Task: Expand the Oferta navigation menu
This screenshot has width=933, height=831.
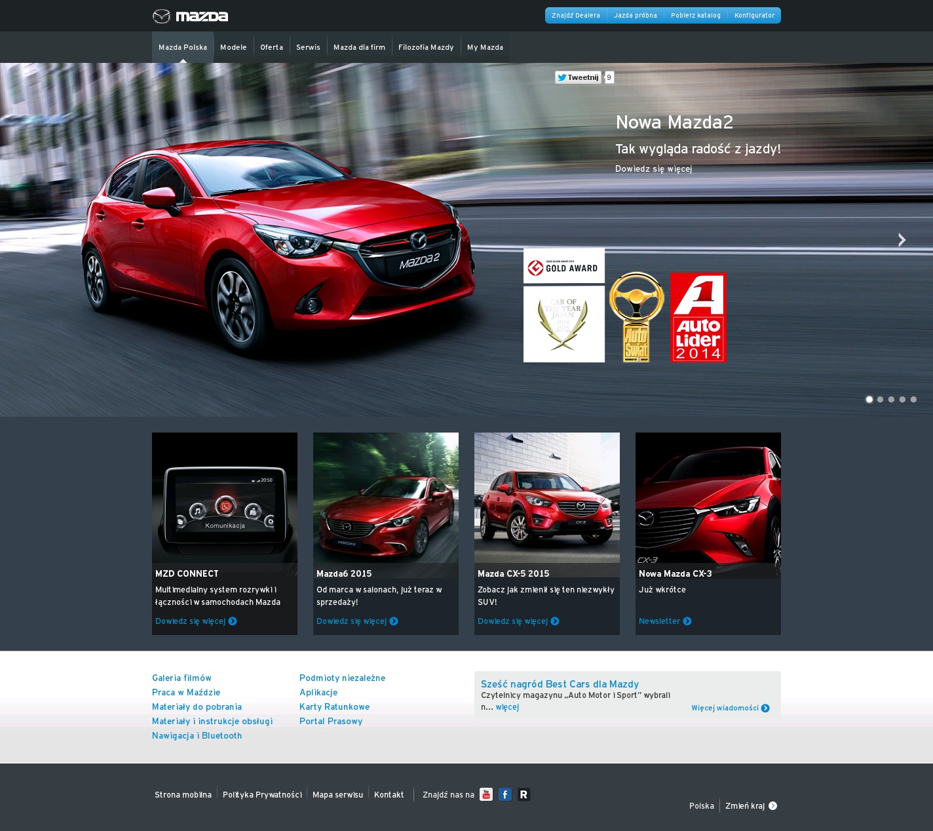Action: (x=271, y=47)
